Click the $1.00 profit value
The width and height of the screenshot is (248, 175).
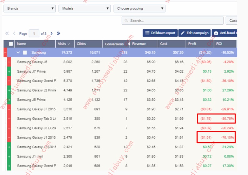[x=207, y=90]
